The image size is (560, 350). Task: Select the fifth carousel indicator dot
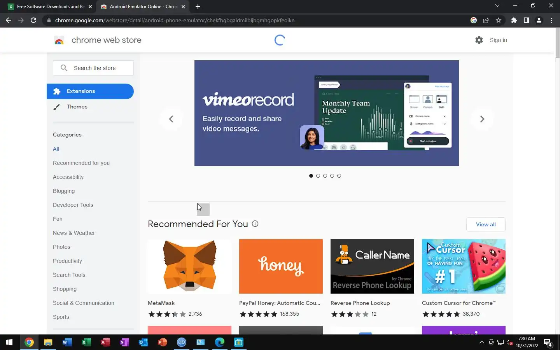(x=339, y=176)
